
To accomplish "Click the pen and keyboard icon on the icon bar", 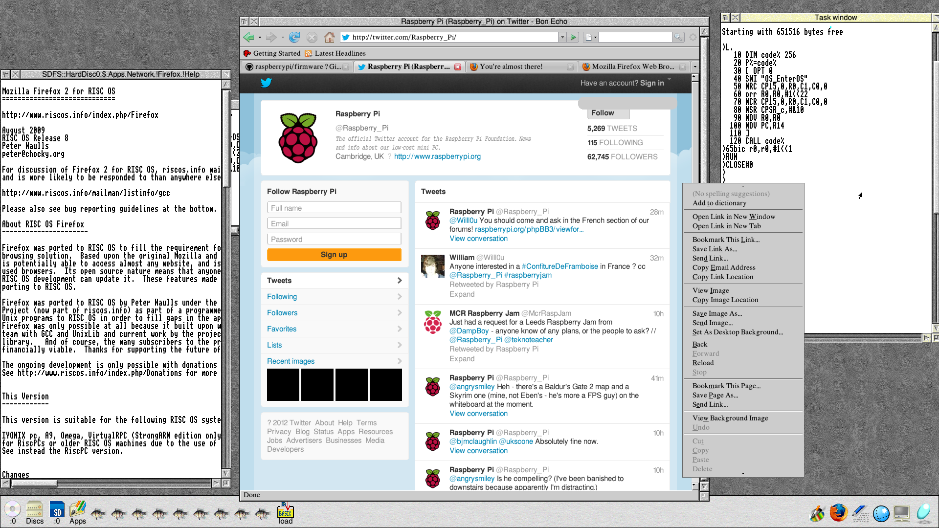I will click(860, 513).
